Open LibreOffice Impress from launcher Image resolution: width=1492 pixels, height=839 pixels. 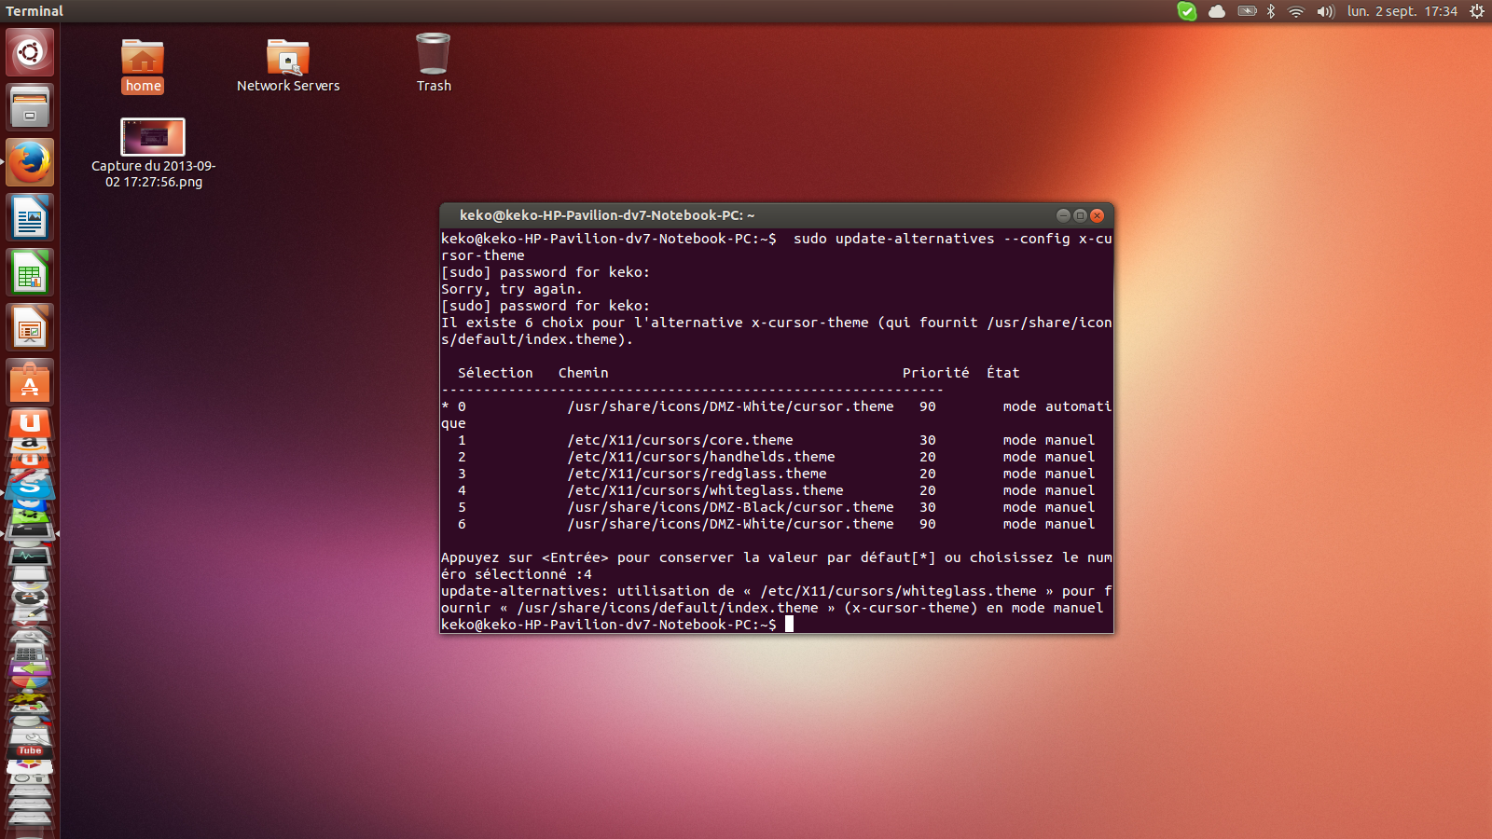coord(30,327)
